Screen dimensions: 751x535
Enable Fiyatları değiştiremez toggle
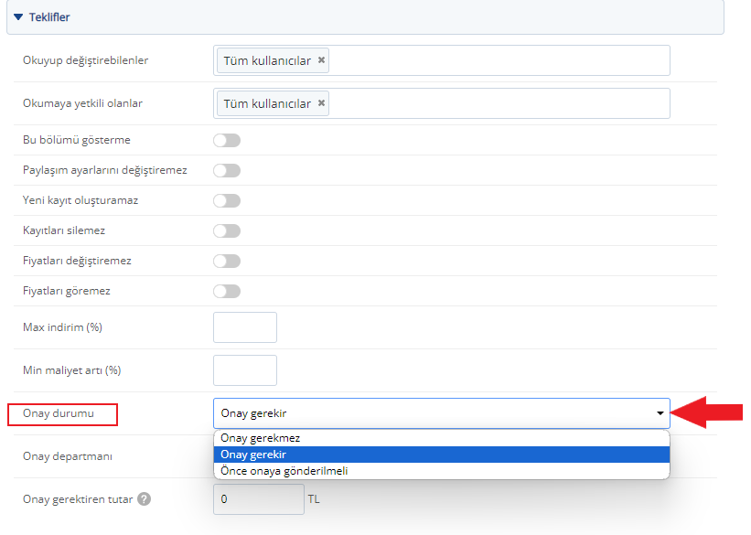click(227, 261)
